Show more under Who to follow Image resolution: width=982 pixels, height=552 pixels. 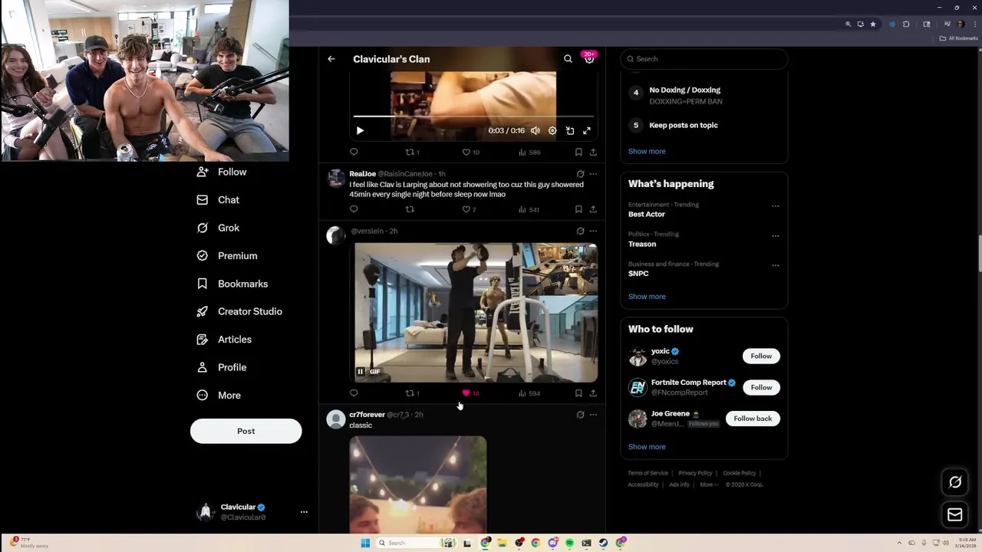click(x=647, y=447)
